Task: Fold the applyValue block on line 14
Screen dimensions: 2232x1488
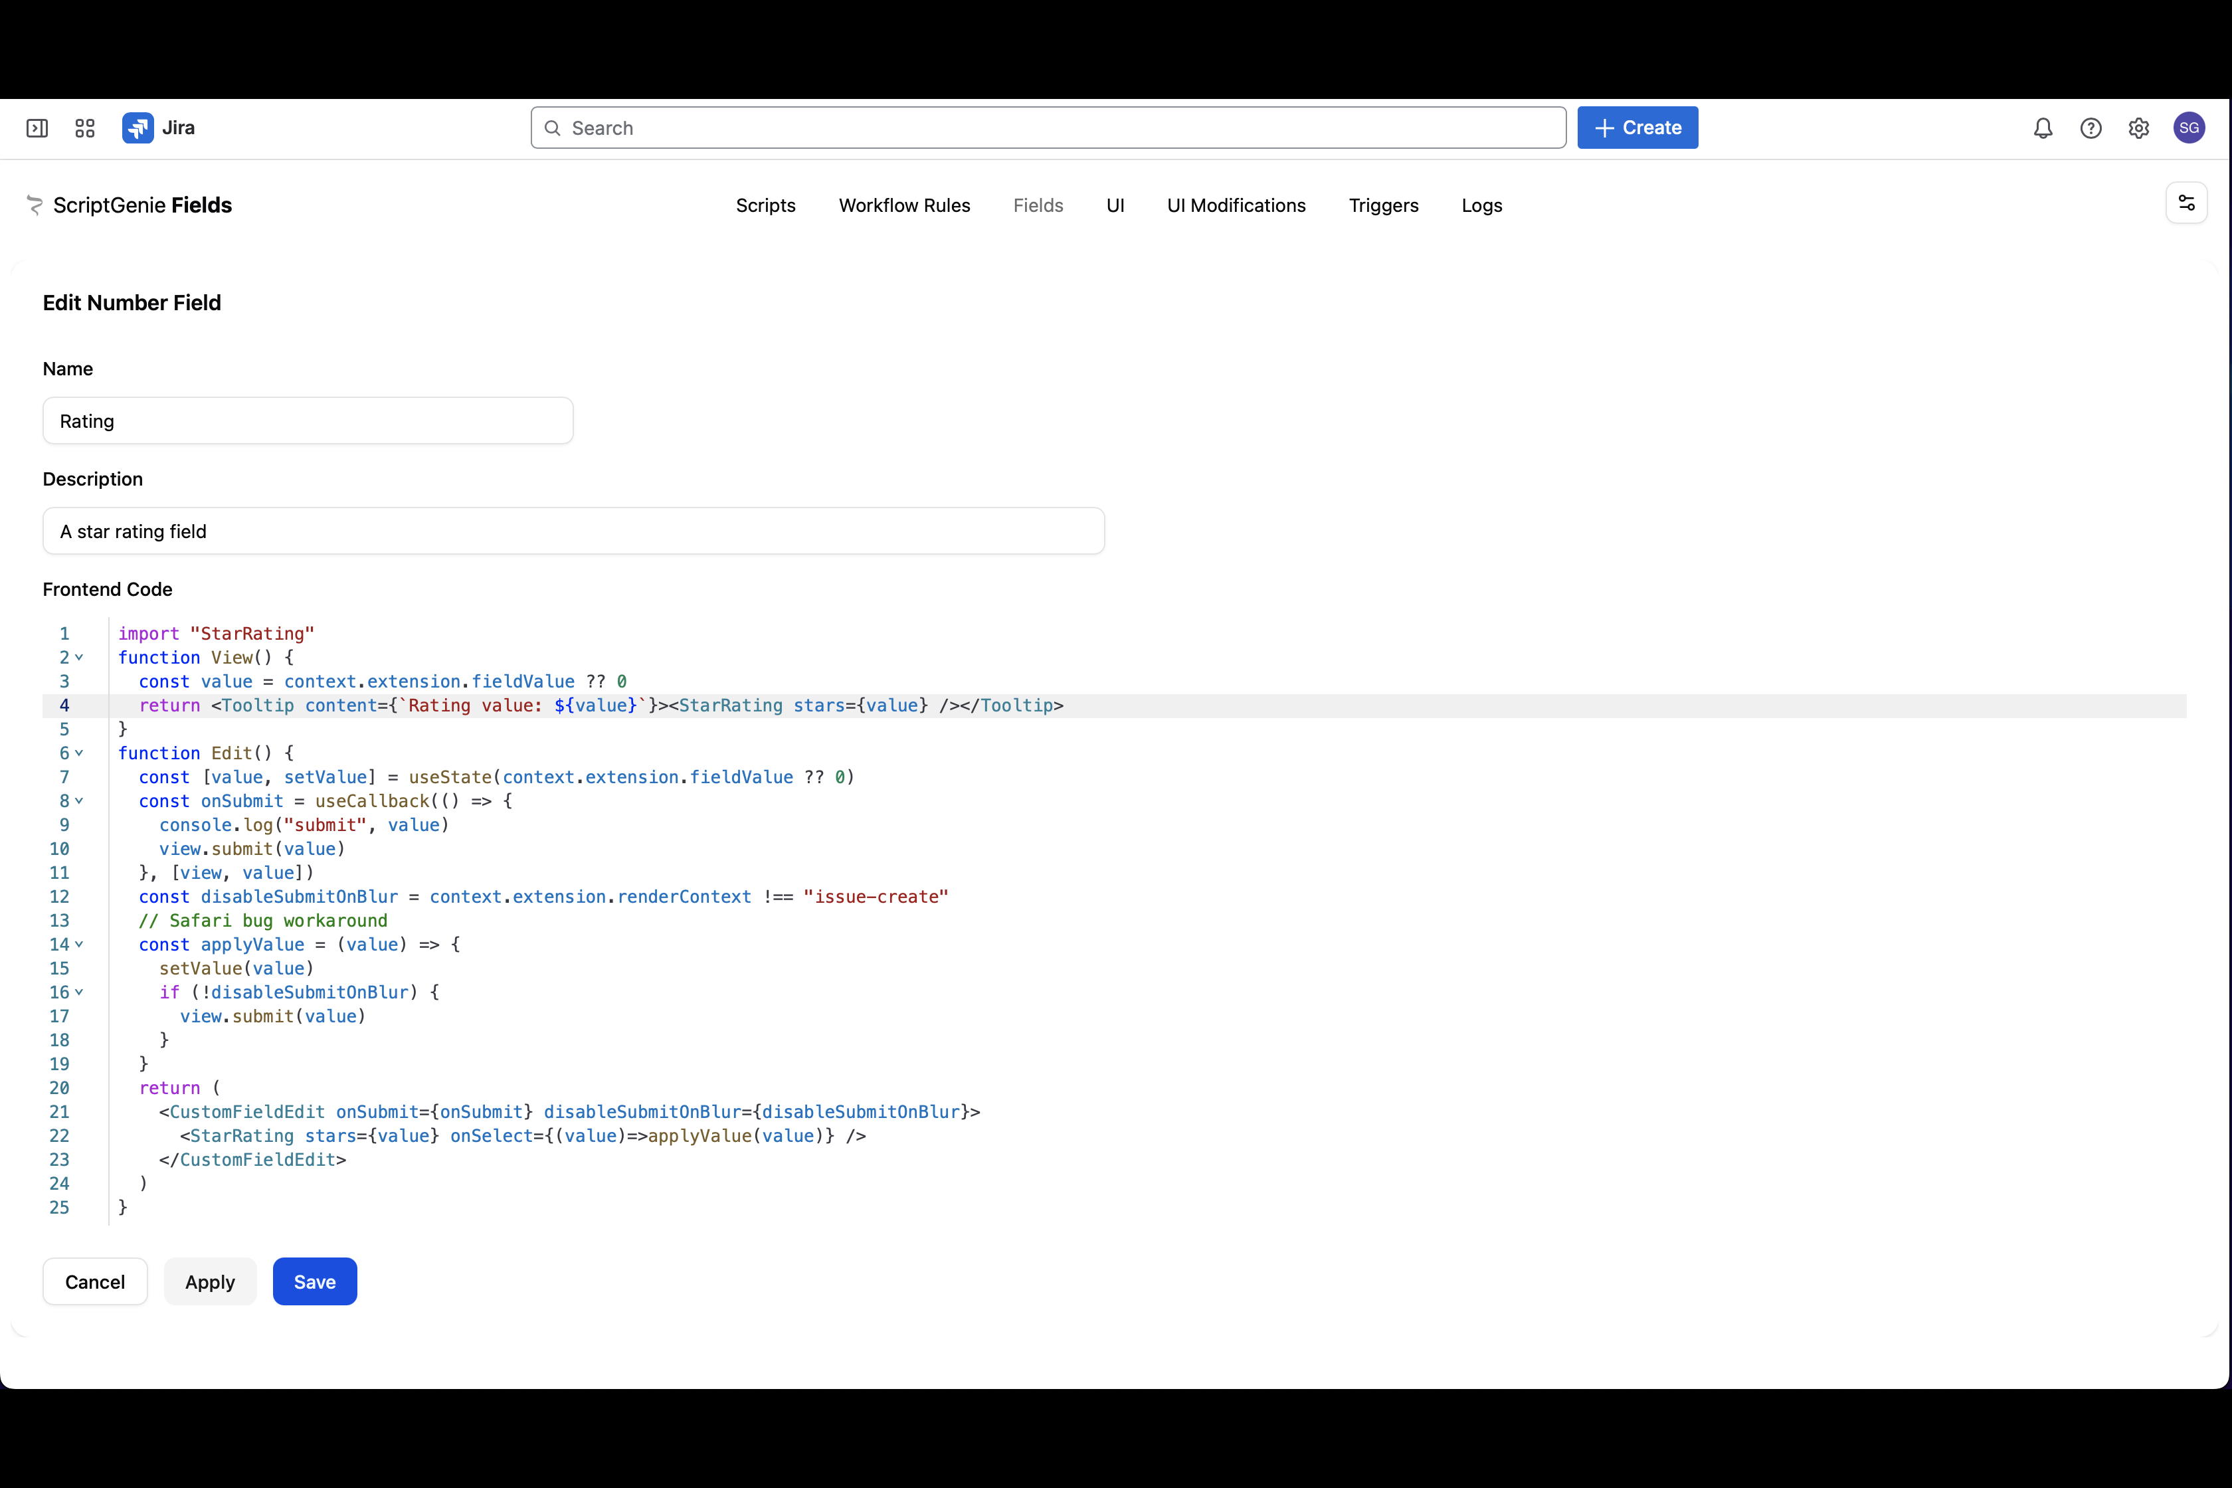Action: [x=80, y=944]
